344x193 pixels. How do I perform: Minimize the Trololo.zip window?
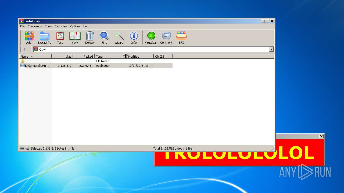tap(263, 21)
